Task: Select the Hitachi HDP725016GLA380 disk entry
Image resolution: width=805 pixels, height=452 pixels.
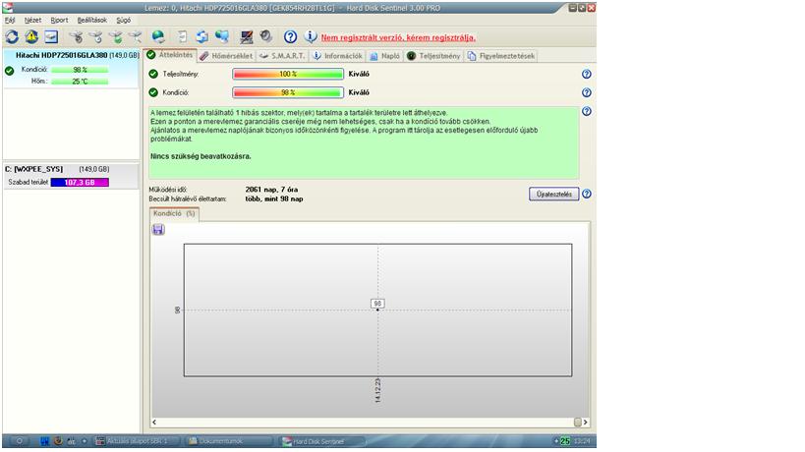Action: [71, 68]
